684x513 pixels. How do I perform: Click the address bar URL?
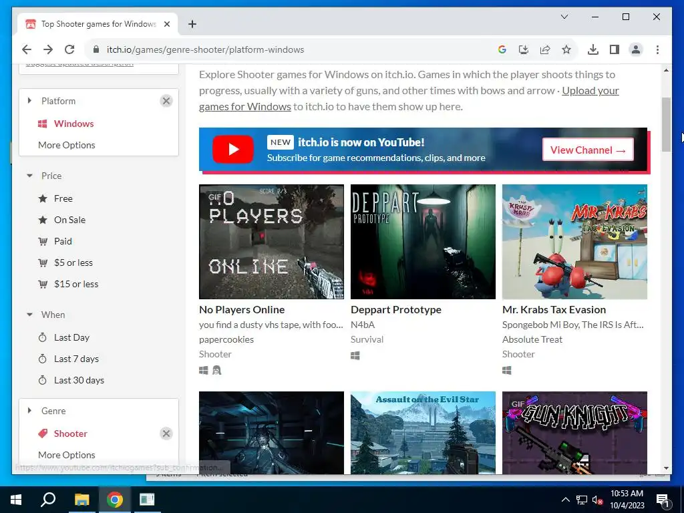[x=206, y=49]
